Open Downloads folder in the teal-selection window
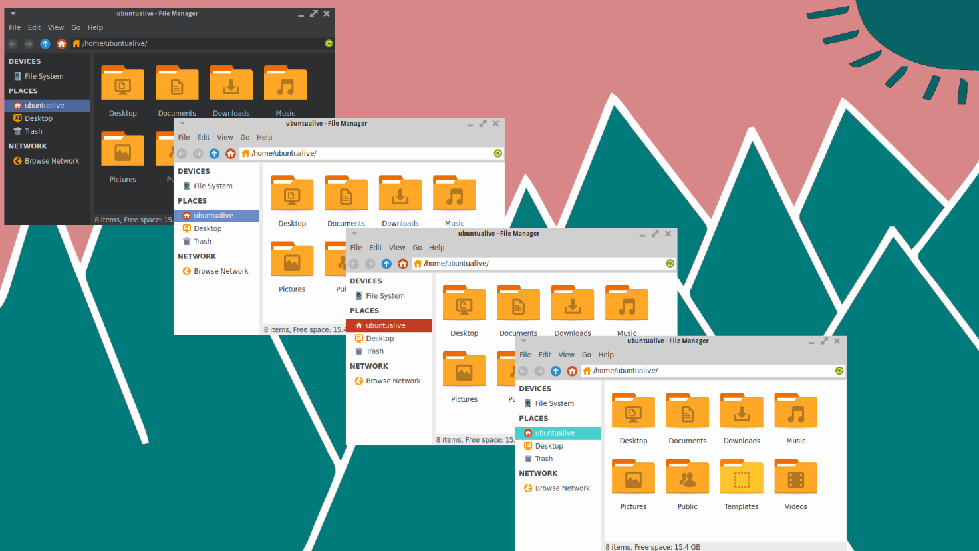This screenshot has width=979, height=551. [x=742, y=411]
